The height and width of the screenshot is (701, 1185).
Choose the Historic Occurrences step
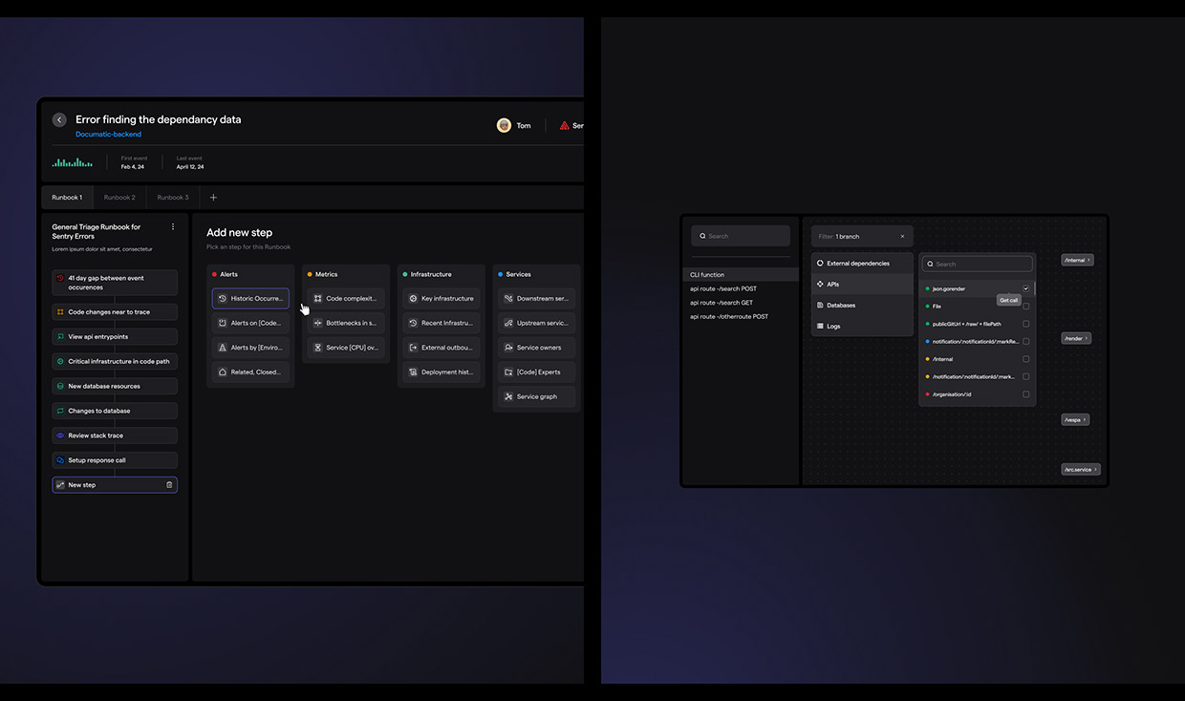coord(250,299)
